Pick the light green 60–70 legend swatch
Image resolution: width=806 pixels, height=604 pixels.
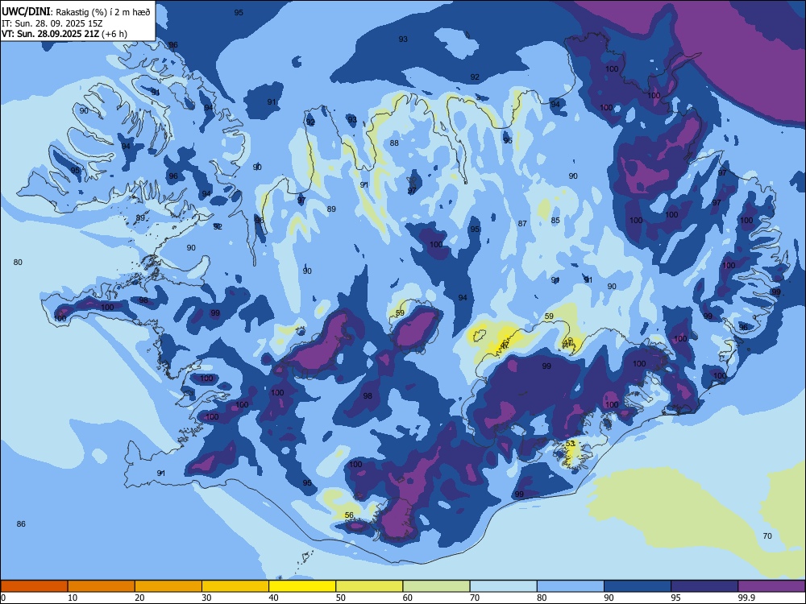pos(436,586)
